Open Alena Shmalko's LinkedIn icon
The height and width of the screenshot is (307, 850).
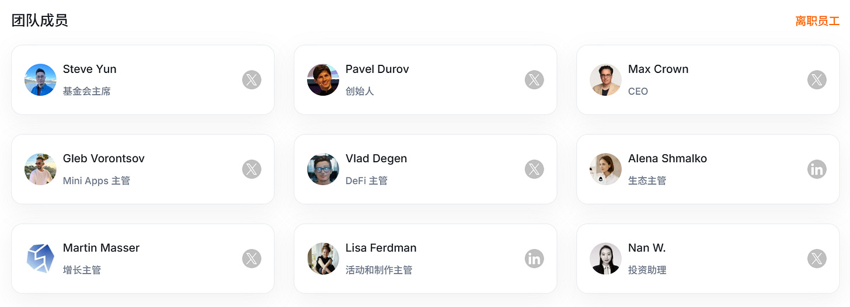817,169
